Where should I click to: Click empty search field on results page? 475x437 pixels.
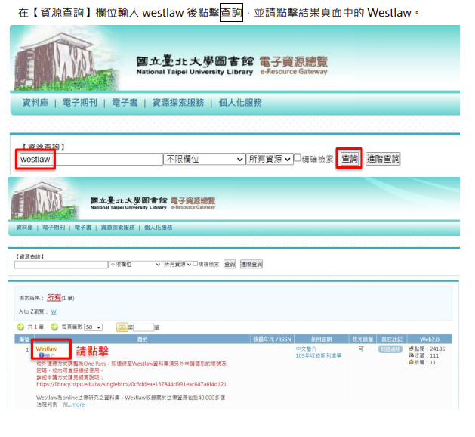pyautogui.click(x=61, y=265)
